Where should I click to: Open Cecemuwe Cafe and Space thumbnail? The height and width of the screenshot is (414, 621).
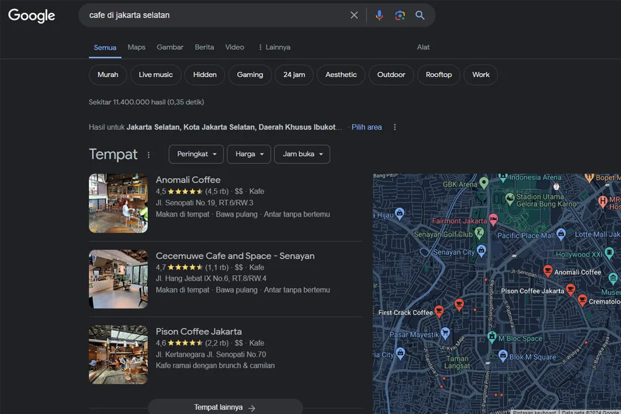[x=118, y=279]
